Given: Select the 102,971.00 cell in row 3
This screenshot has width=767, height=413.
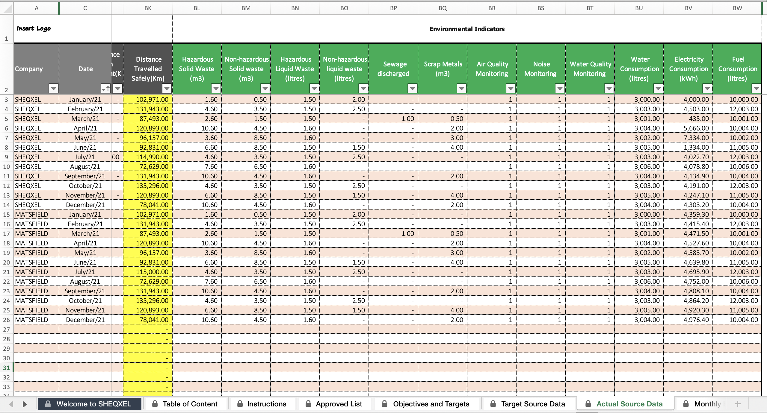Looking at the screenshot, I should click(148, 99).
